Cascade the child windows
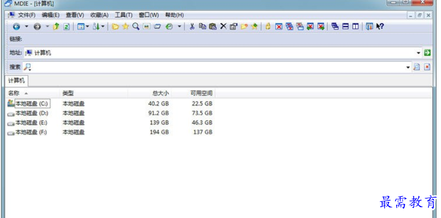The width and height of the screenshot is (441, 218). coord(335,27)
